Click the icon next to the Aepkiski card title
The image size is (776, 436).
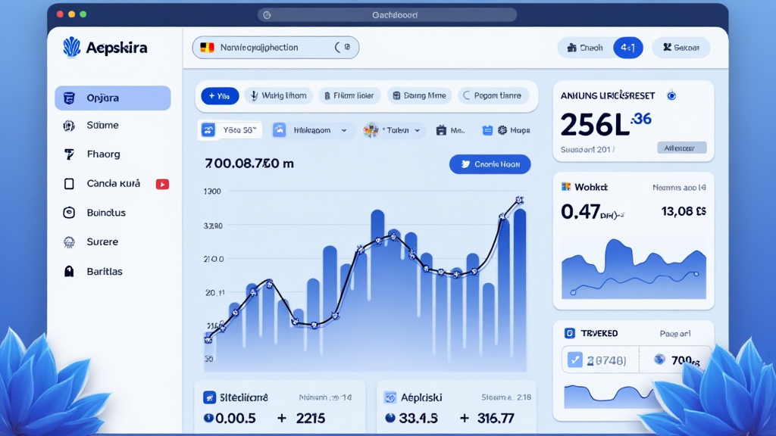(x=390, y=397)
